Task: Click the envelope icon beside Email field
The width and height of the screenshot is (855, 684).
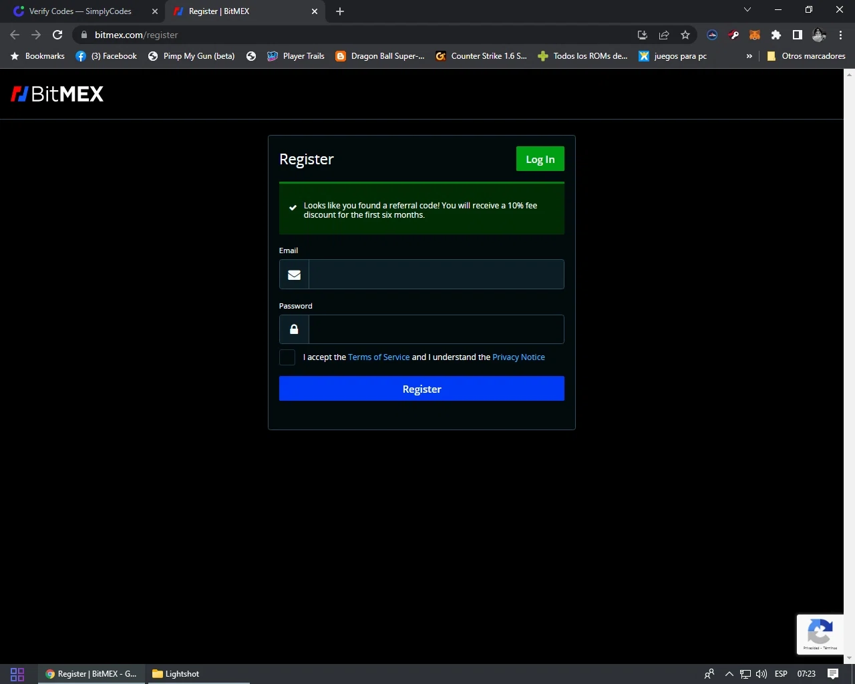Action: (x=294, y=275)
